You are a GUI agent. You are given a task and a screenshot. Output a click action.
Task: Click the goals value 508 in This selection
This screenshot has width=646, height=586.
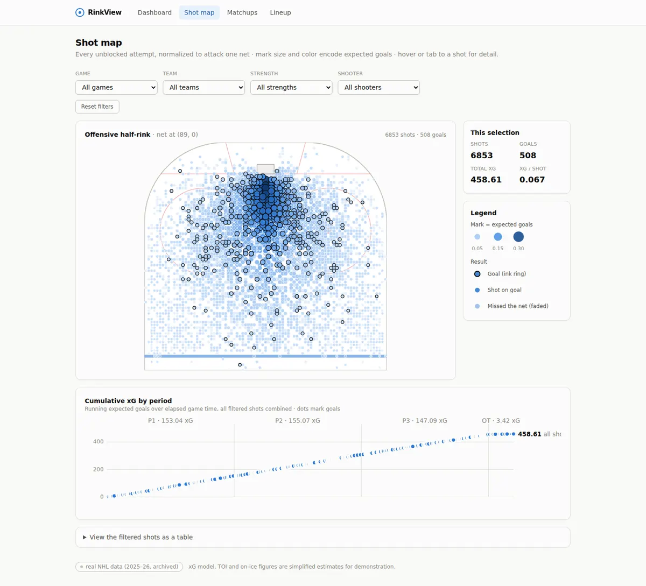[x=528, y=156]
